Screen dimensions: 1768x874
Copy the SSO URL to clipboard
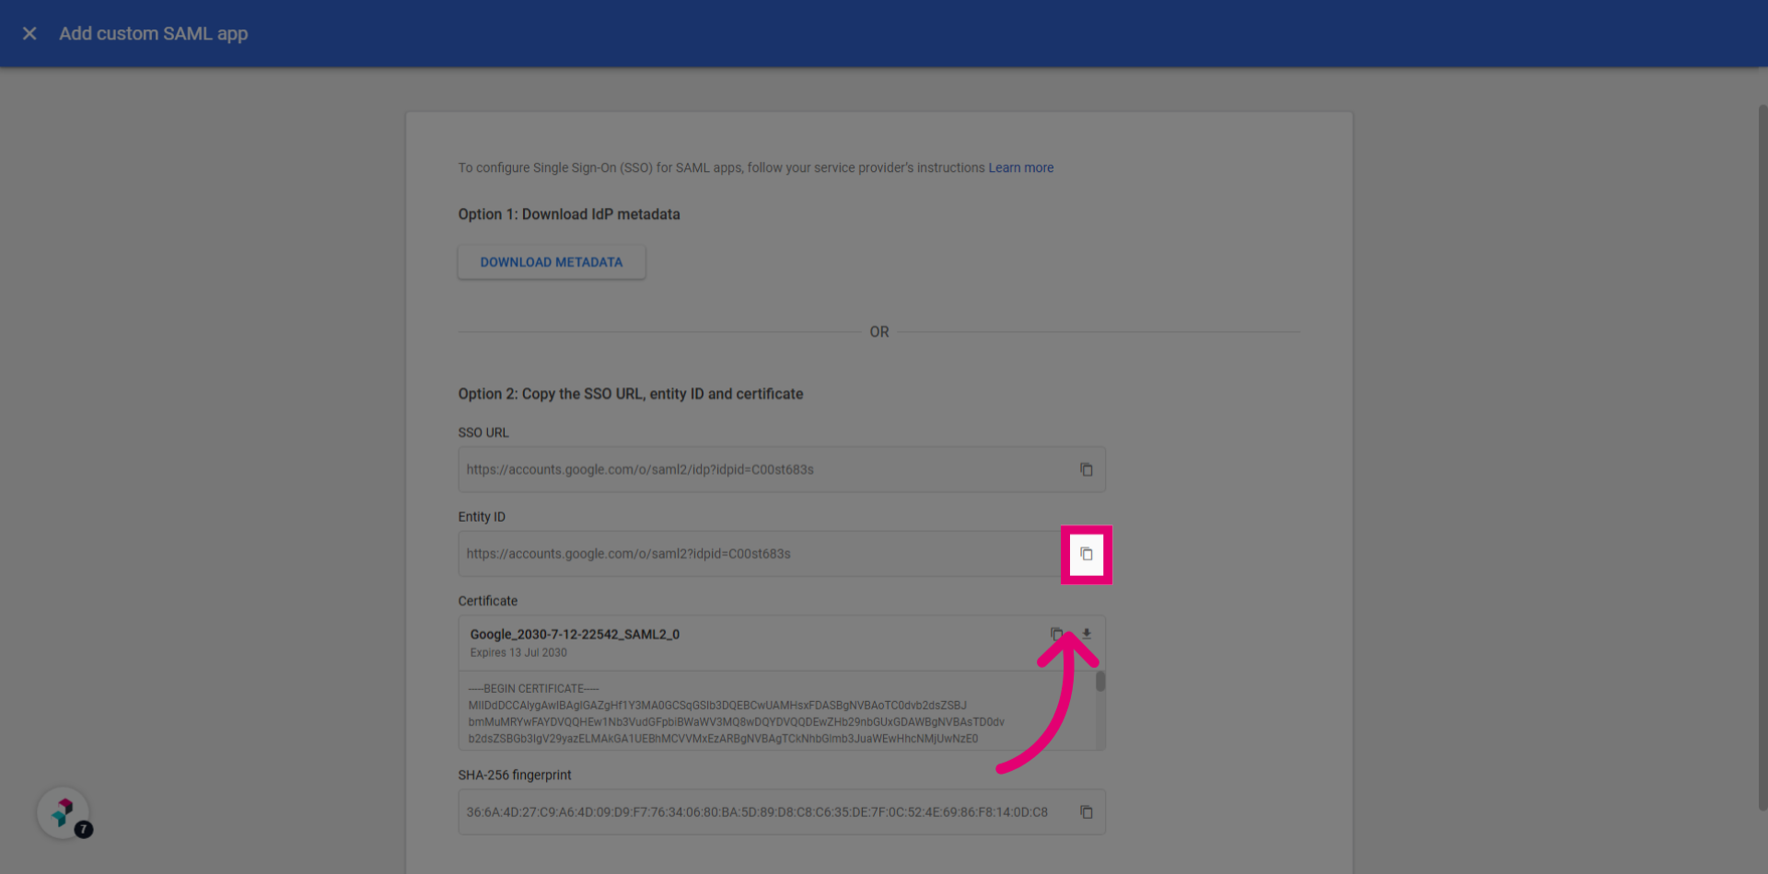tap(1087, 470)
